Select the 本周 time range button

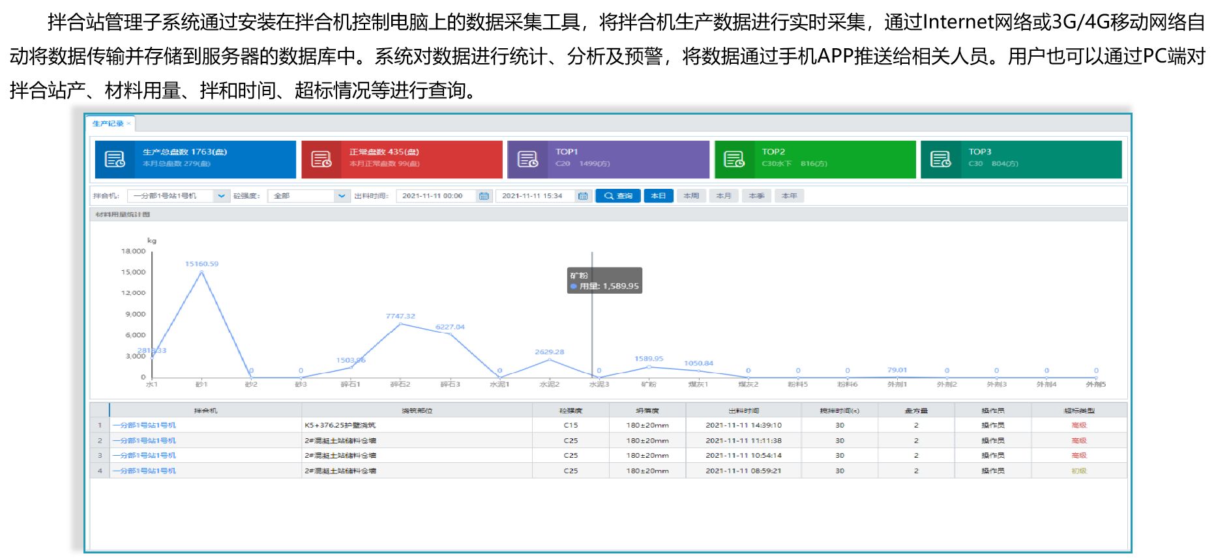point(691,196)
